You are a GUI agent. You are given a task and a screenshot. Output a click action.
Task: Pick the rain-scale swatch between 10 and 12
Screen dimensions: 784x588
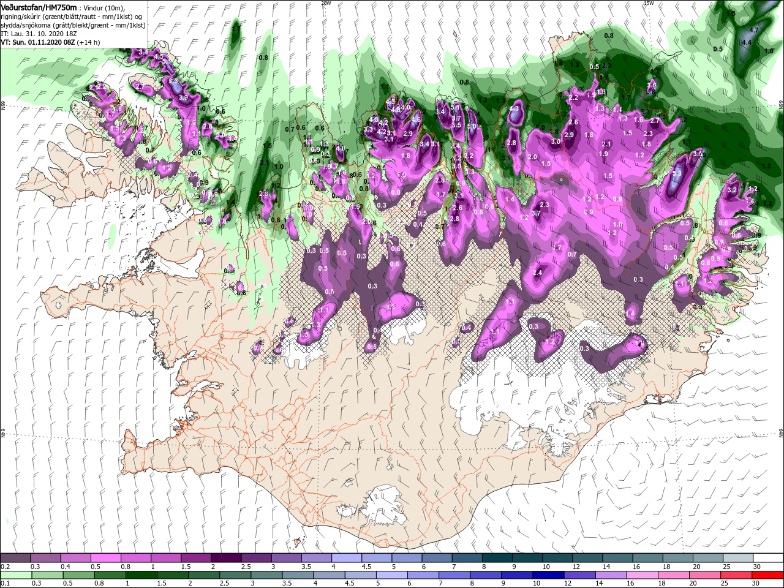pos(549,575)
